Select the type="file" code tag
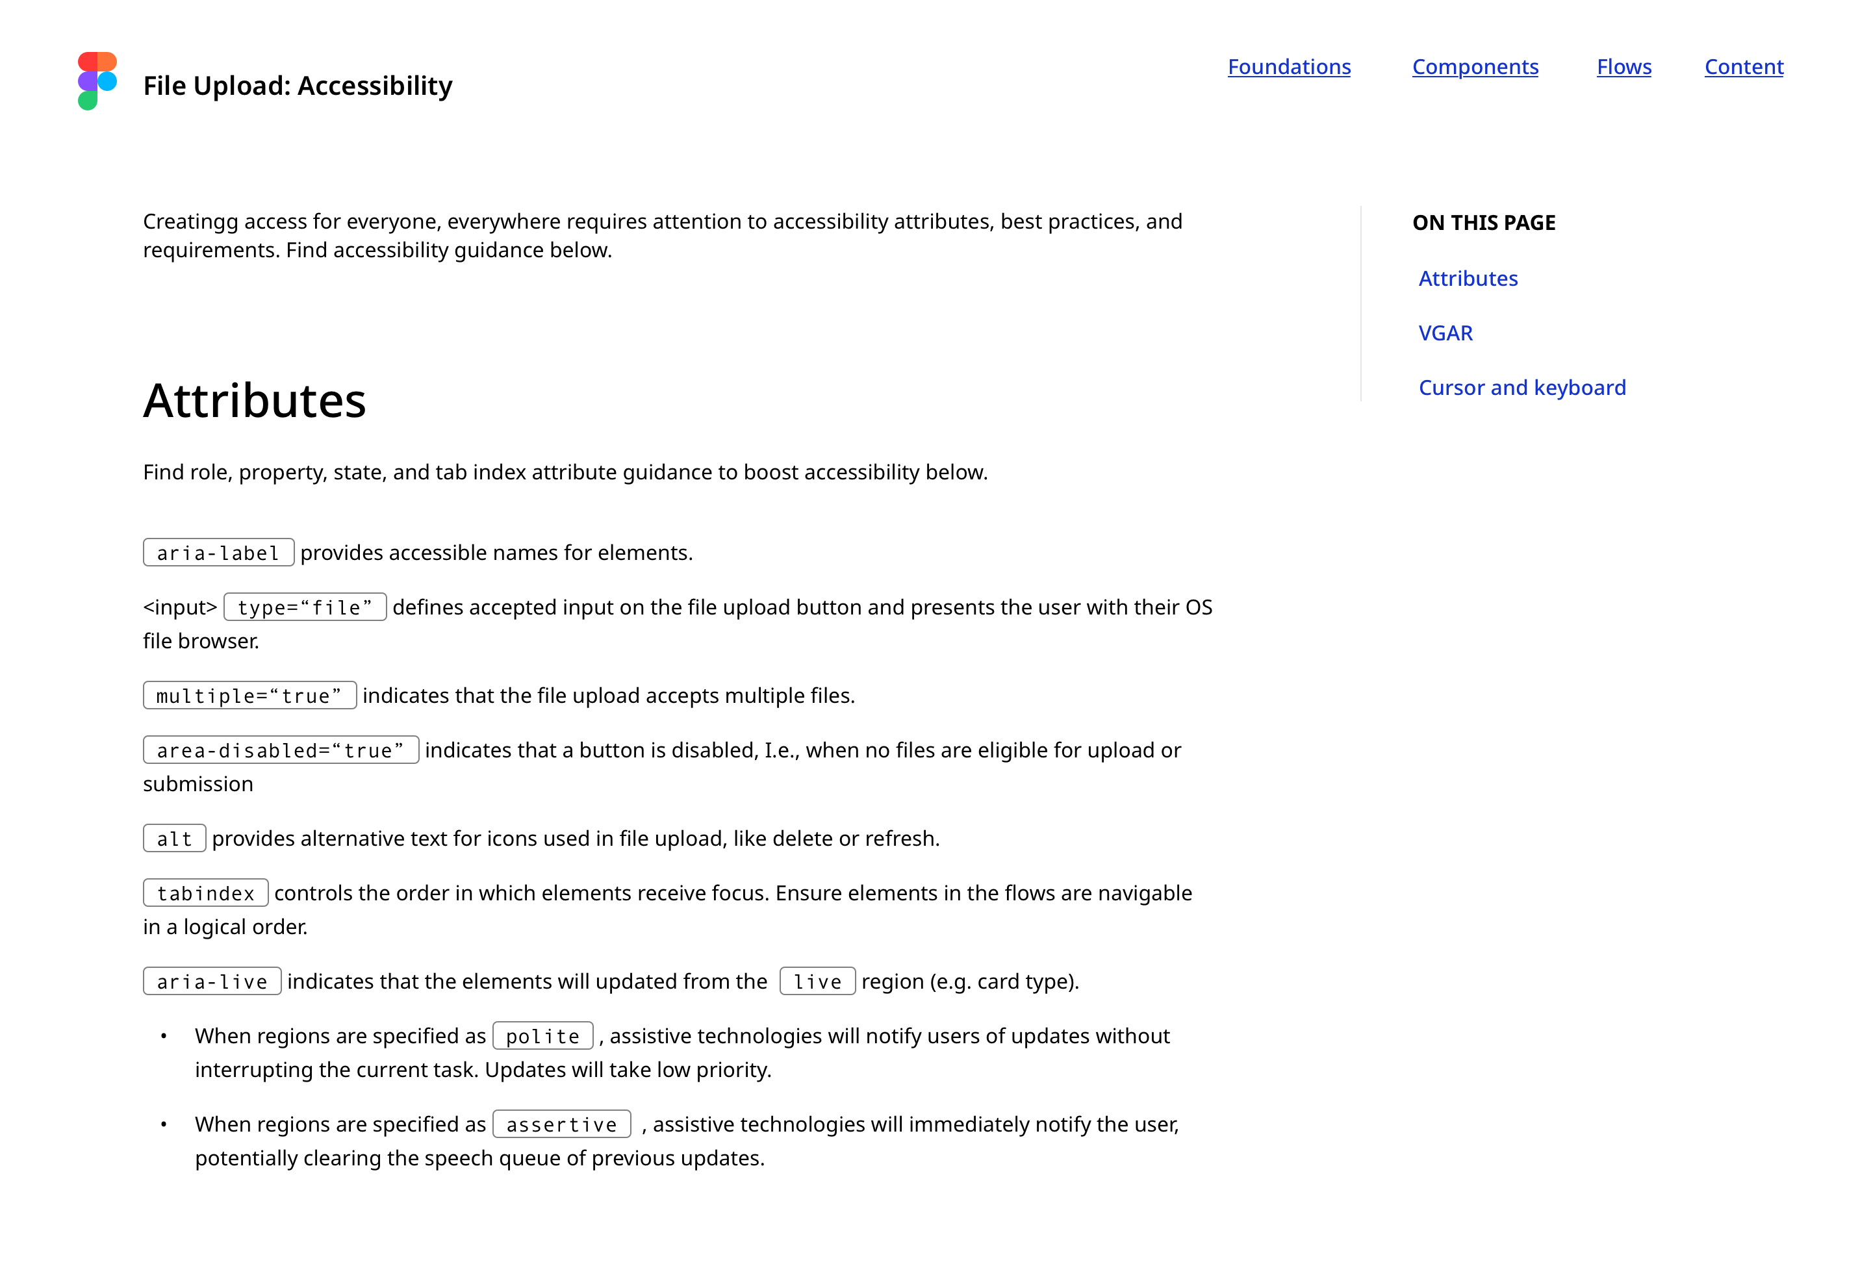The width and height of the screenshot is (1871, 1268). pos(305,607)
